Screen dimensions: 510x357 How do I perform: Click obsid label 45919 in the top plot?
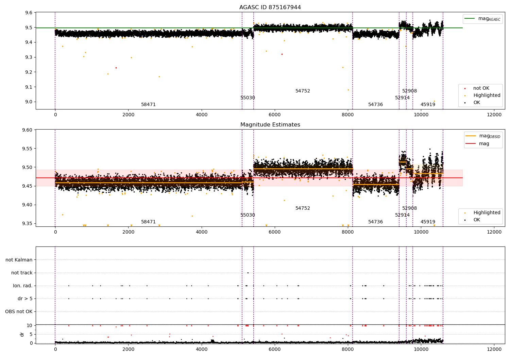(x=428, y=105)
